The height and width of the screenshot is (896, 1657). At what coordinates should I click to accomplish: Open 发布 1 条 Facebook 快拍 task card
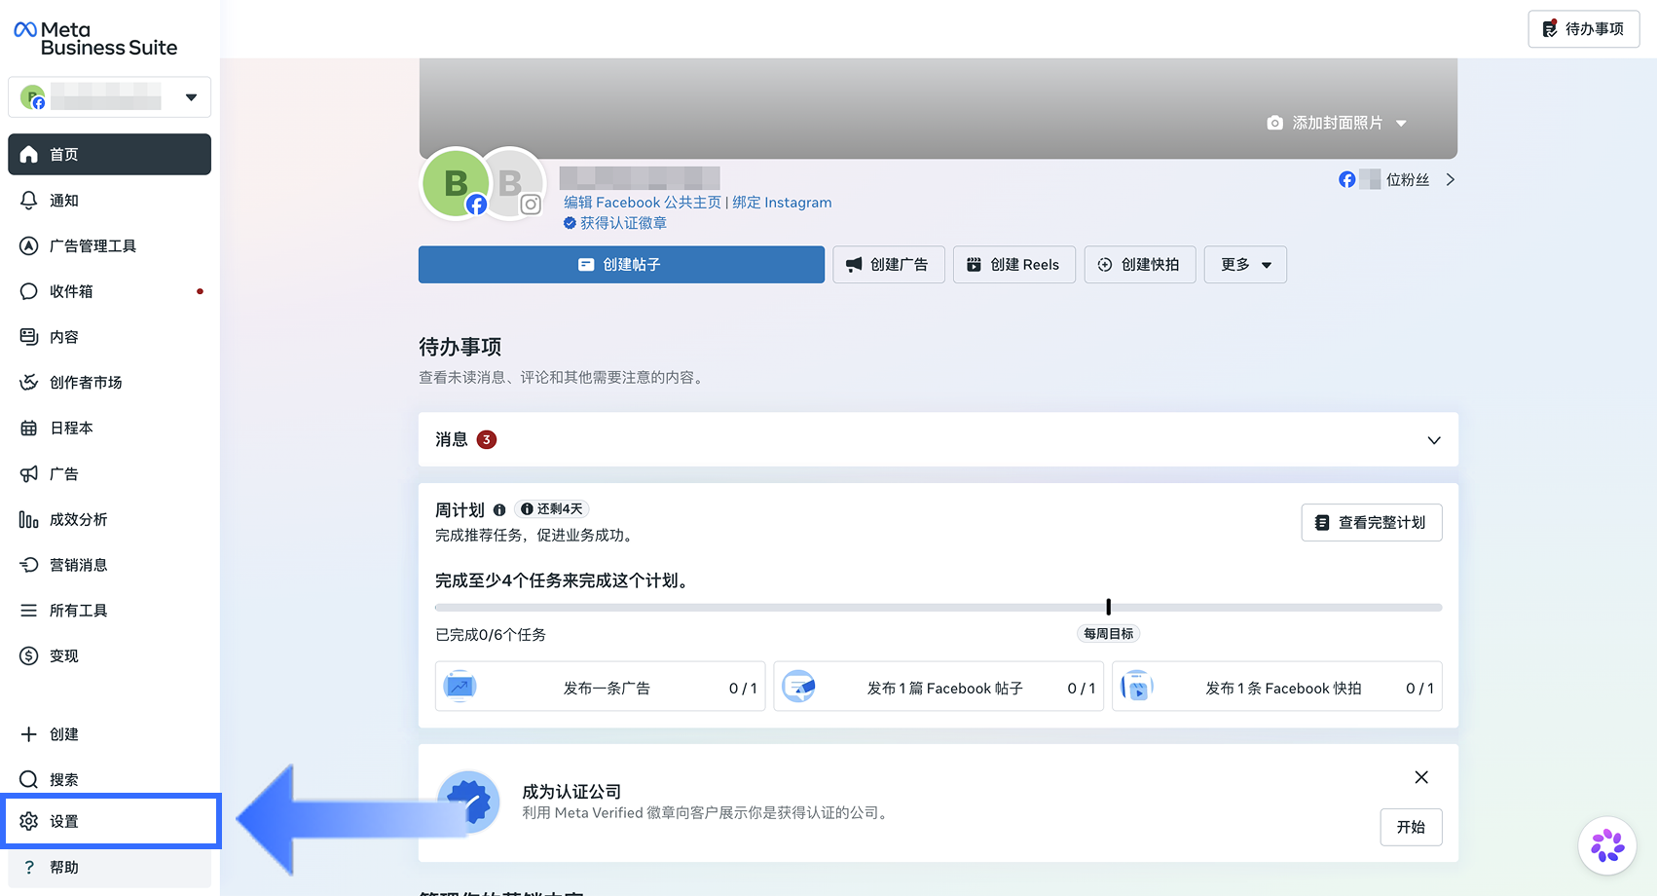1277,688
